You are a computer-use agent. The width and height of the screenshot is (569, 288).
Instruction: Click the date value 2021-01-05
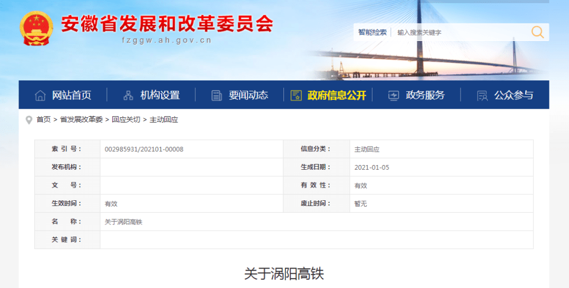pos(371,168)
